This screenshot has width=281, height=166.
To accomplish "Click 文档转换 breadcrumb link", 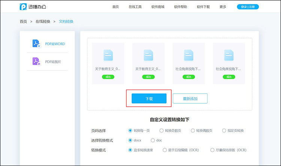I will [66, 22].
